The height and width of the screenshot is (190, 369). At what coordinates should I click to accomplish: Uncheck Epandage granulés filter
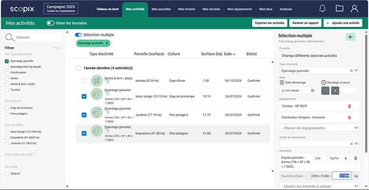click(7, 61)
